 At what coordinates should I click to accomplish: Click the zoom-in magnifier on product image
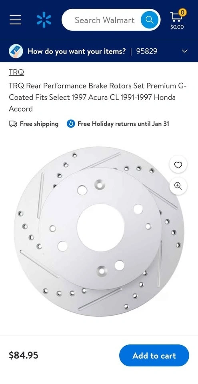(178, 186)
